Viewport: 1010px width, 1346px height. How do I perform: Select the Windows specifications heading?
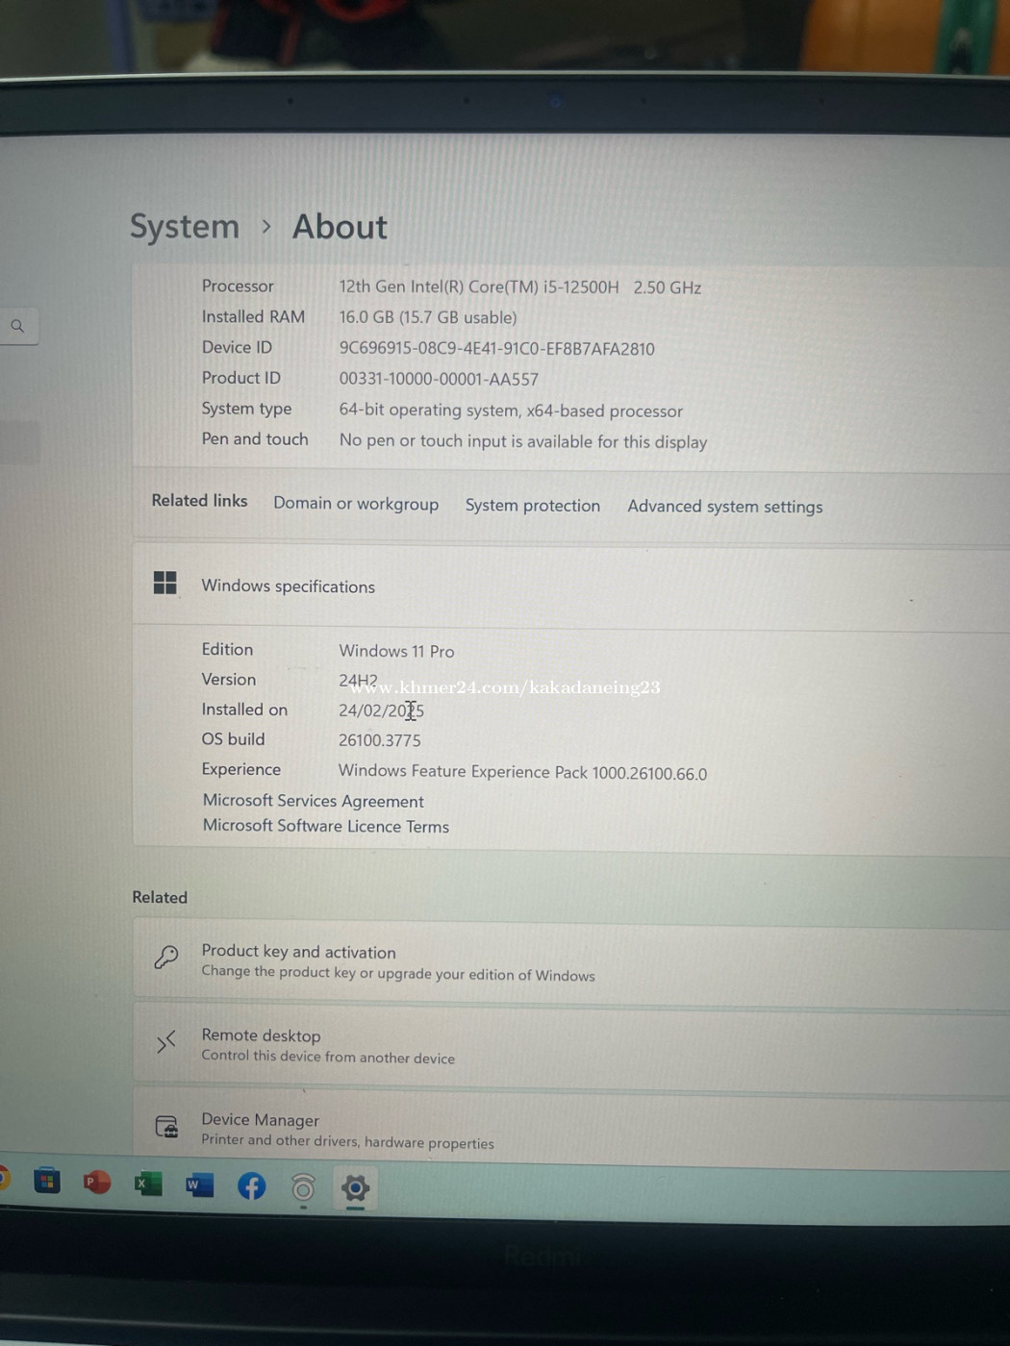tap(288, 586)
